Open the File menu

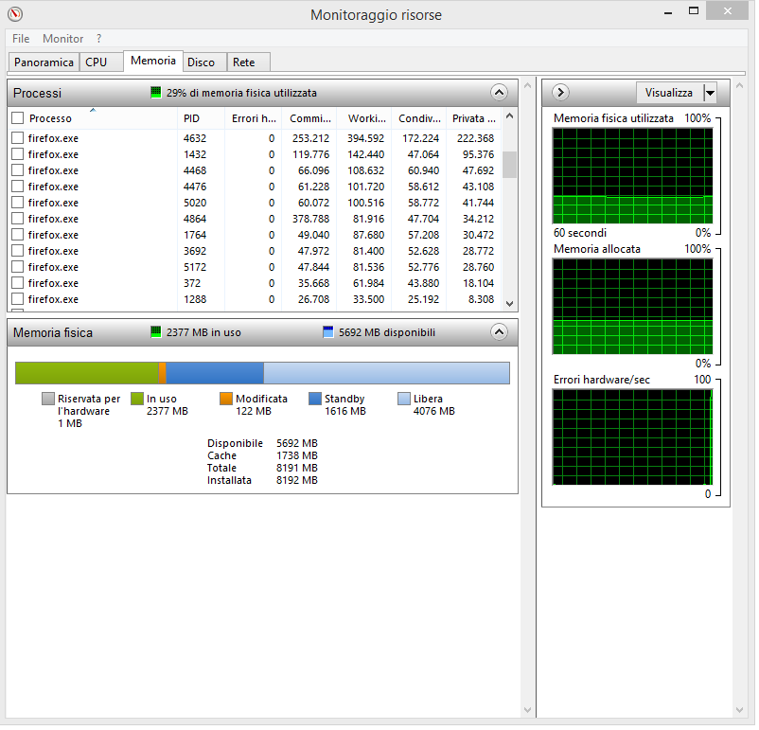pos(21,39)
